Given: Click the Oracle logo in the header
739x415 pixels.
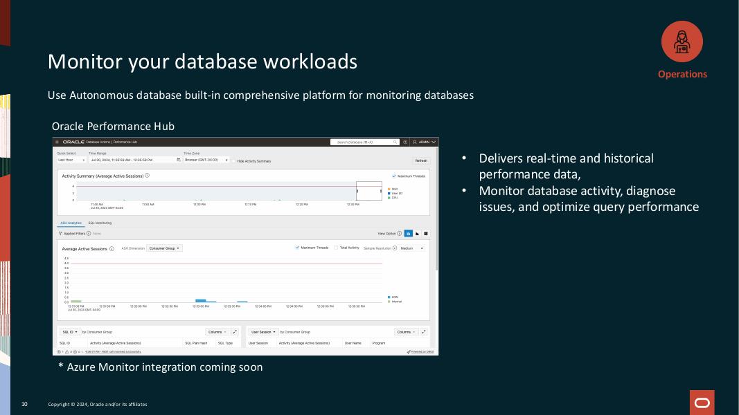Looking at the screenshot, I should coord(73,142).
